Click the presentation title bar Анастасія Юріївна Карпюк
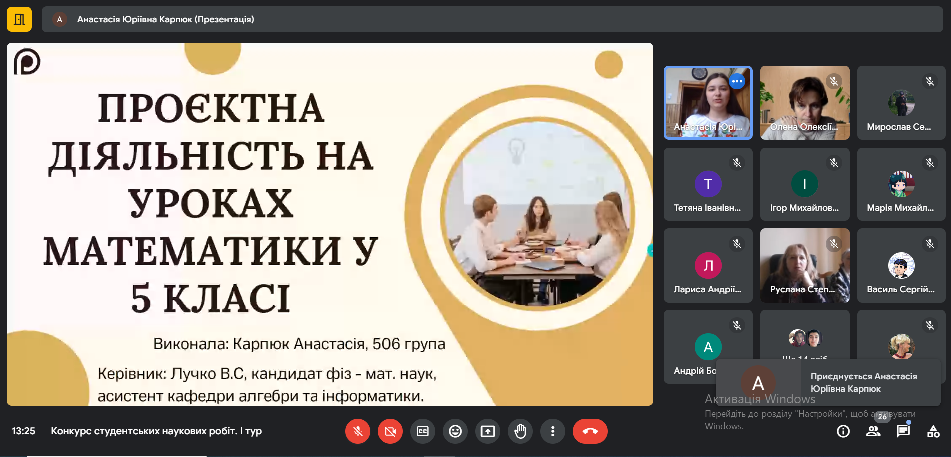This screenshot has width=951, height=457. tap(492, 19)
